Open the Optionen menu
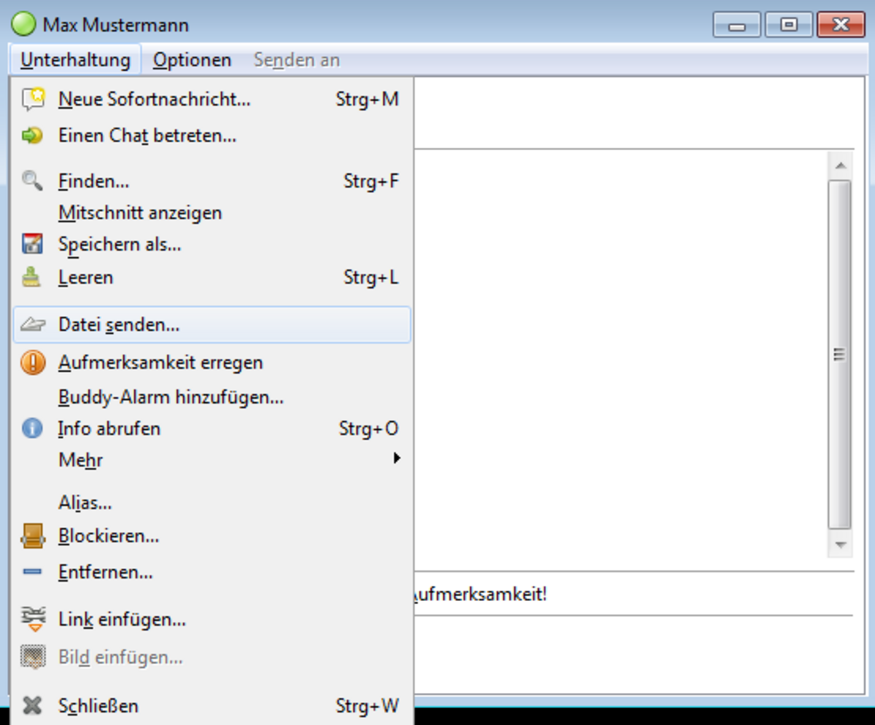The width and height of the screenshot is (875, 725). 192,60
